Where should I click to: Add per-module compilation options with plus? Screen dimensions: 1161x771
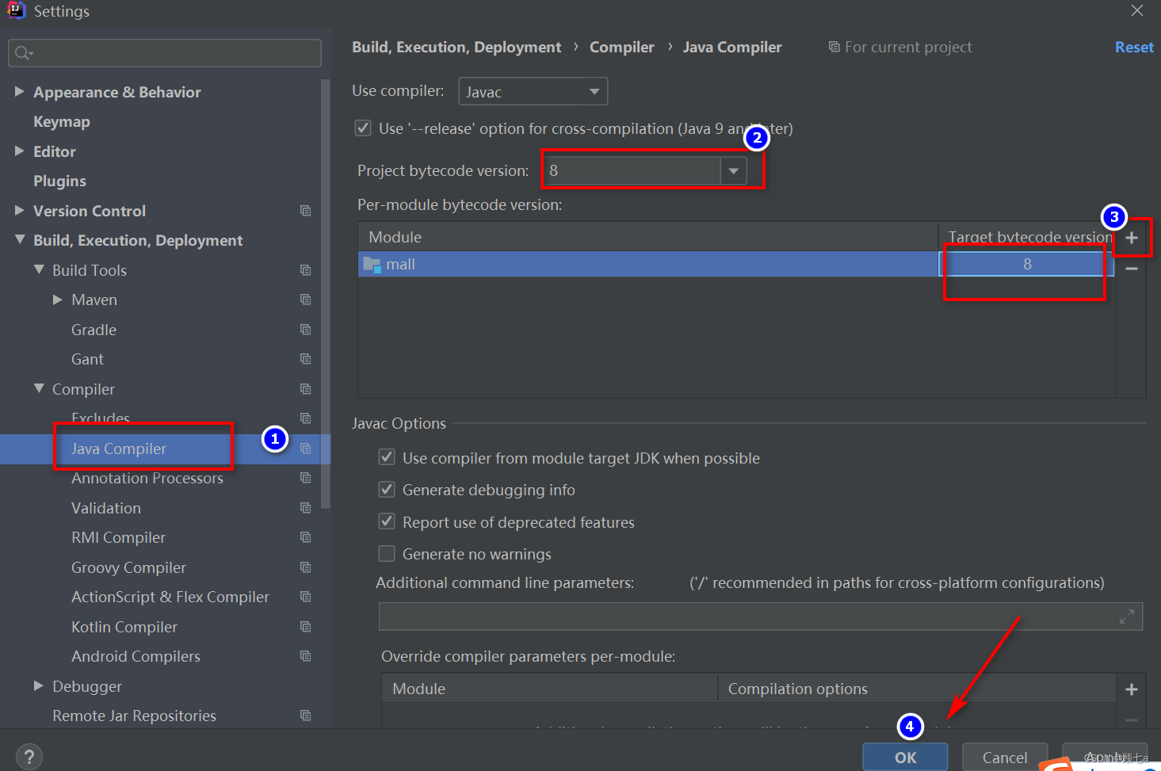click(1132, 689)
